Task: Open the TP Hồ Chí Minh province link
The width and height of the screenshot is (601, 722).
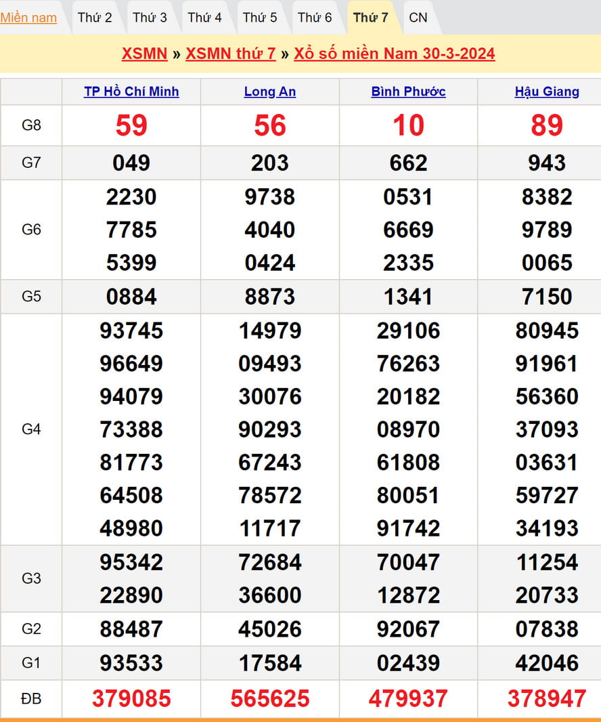Action: click(x=131, y=91)
